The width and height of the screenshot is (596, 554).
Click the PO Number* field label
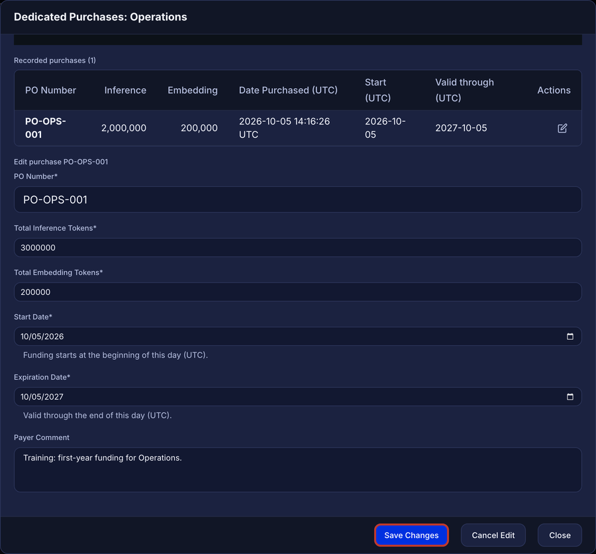coord(36,176)
